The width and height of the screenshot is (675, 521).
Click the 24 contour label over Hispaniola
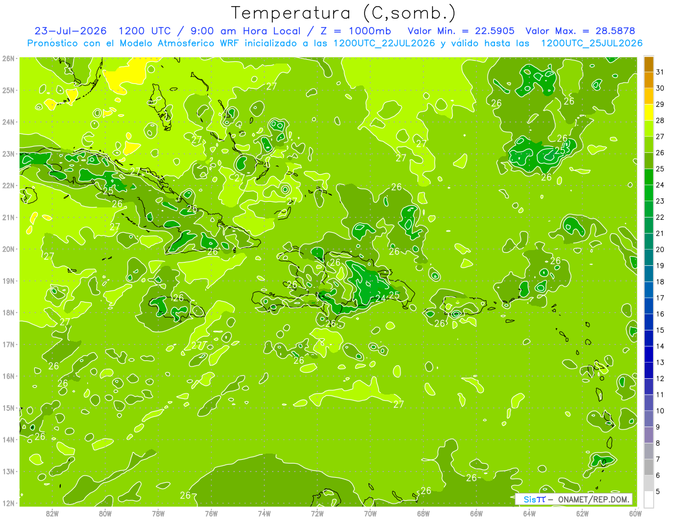pos(381,298)
